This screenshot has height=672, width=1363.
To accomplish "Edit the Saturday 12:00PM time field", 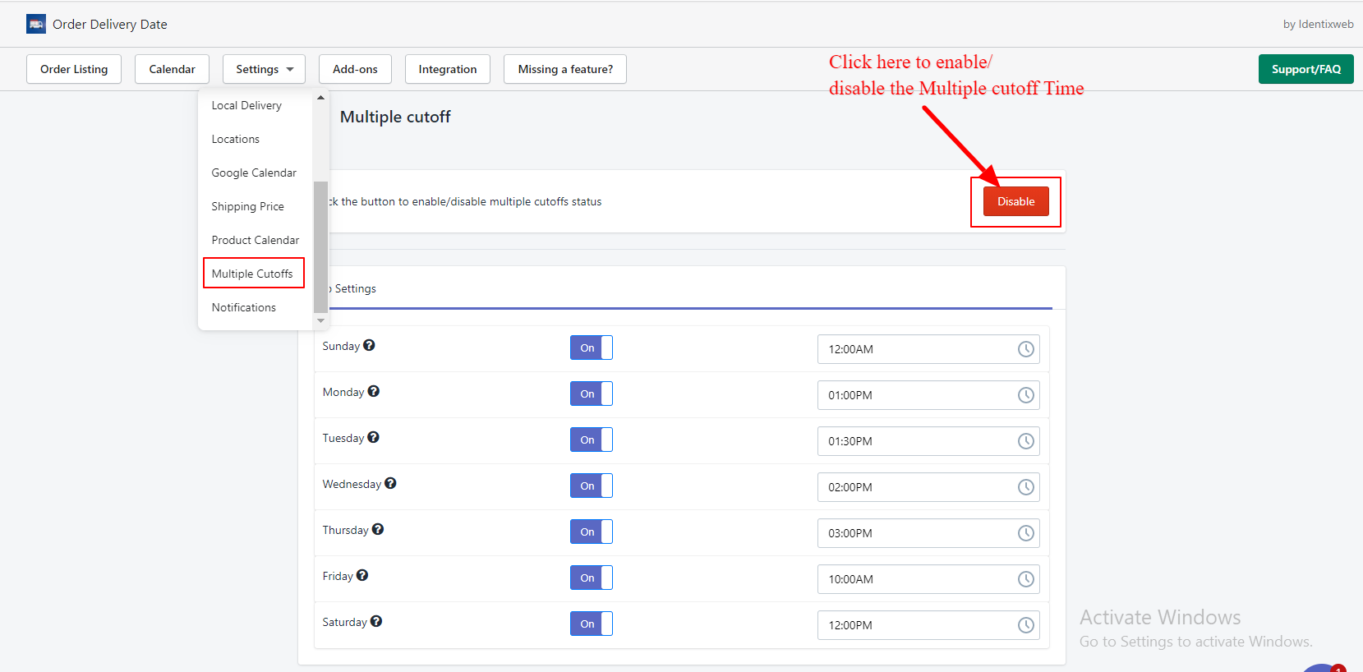I will click(x=928, y=625).
